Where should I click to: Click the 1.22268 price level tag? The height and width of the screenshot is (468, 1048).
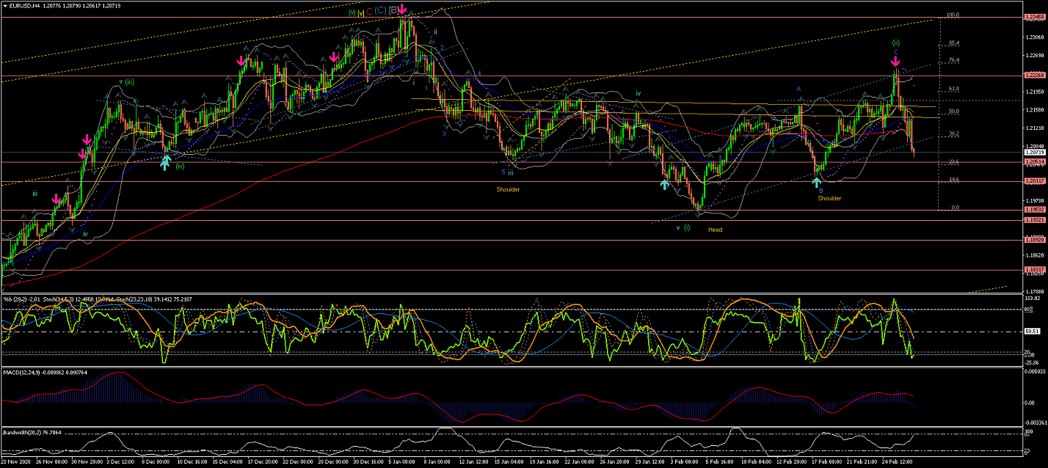[x=1033, y=75]
